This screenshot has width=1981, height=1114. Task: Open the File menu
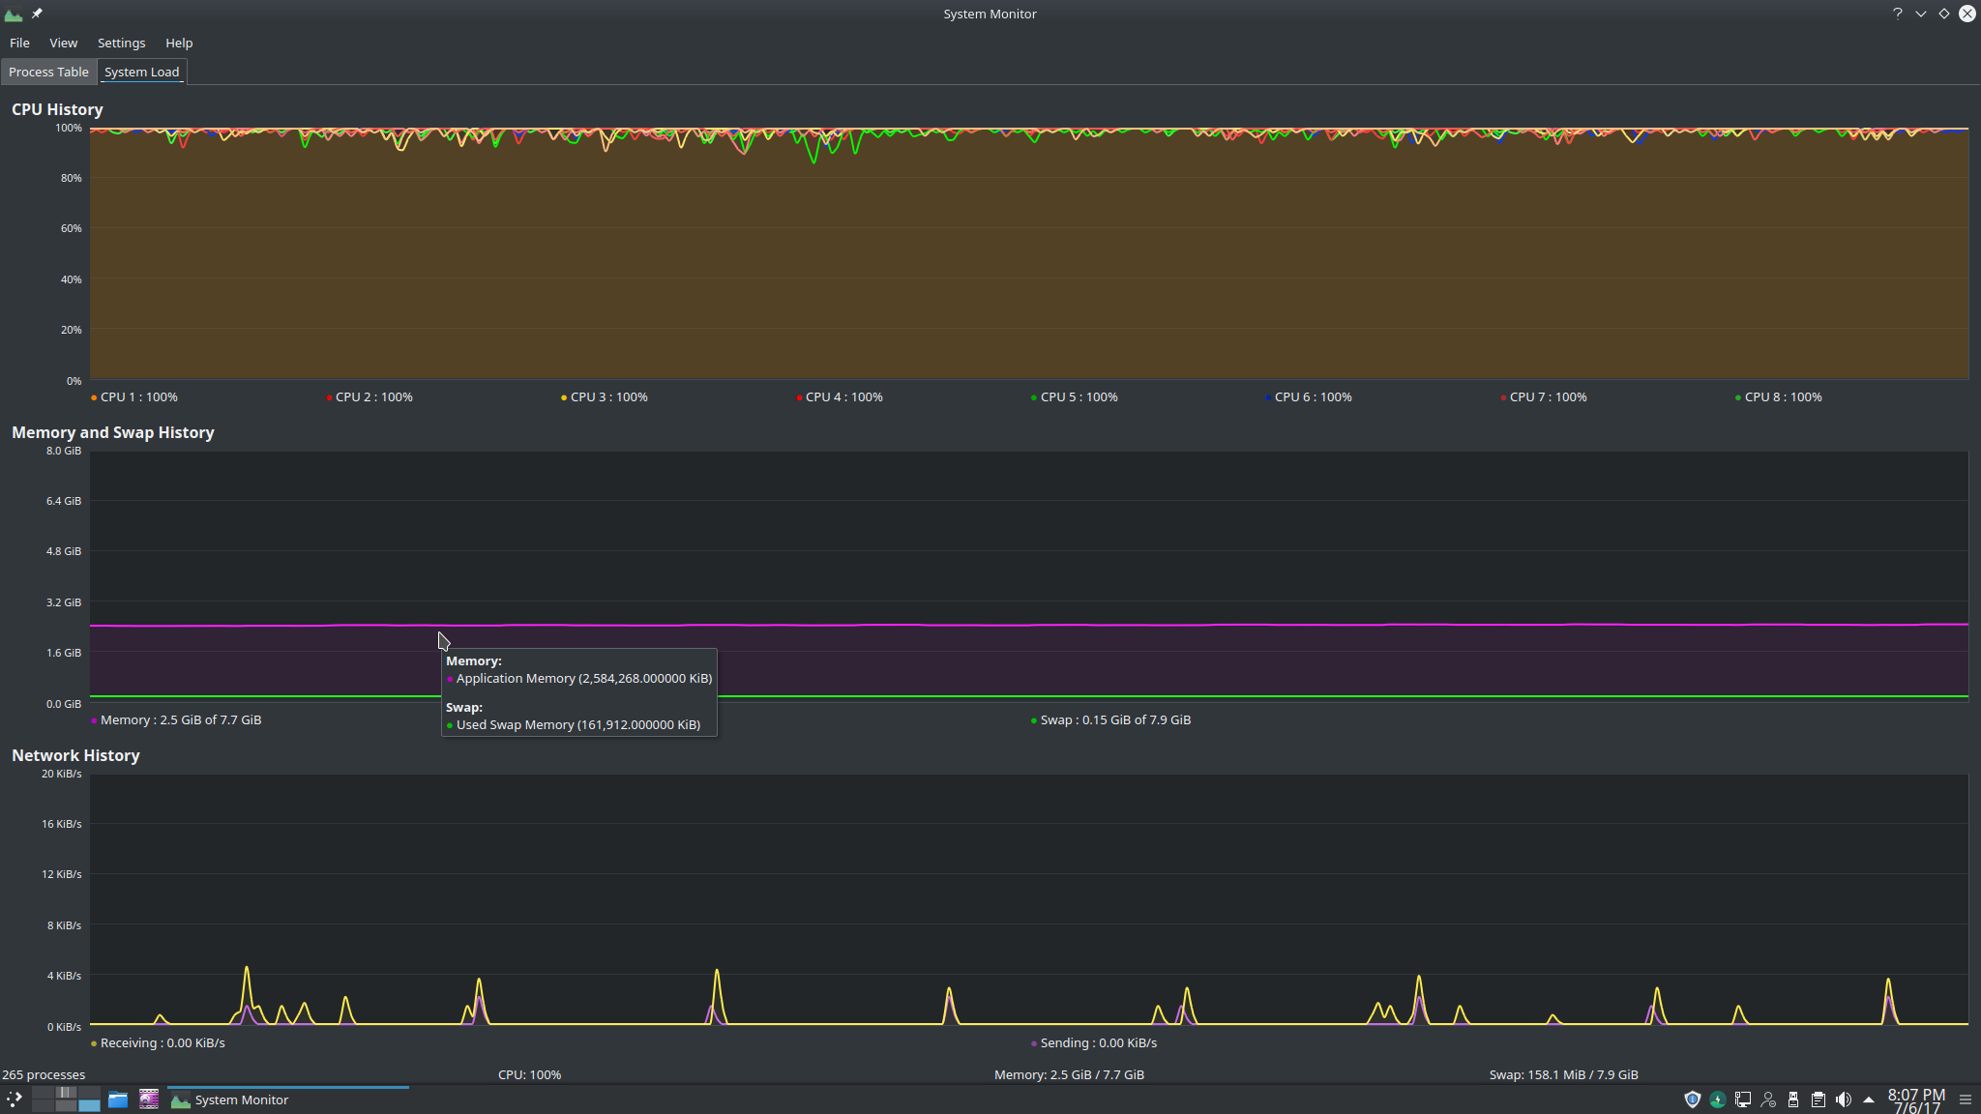point(19,43)
